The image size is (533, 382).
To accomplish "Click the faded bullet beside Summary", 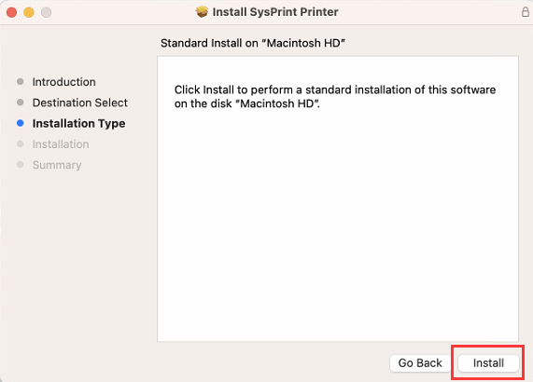I will 20,165.
